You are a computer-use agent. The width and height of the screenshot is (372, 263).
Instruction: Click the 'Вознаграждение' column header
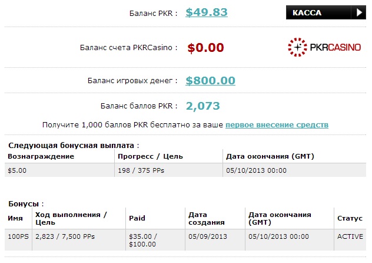click(41, 156)
